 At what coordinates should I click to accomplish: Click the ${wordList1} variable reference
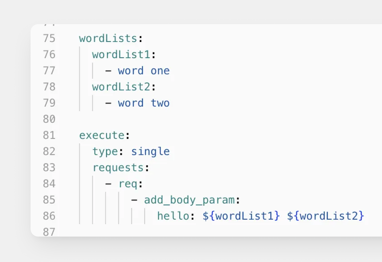coord(241,217)
